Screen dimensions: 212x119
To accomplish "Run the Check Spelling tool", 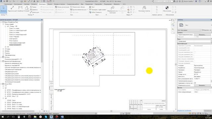I will [97, 10].
